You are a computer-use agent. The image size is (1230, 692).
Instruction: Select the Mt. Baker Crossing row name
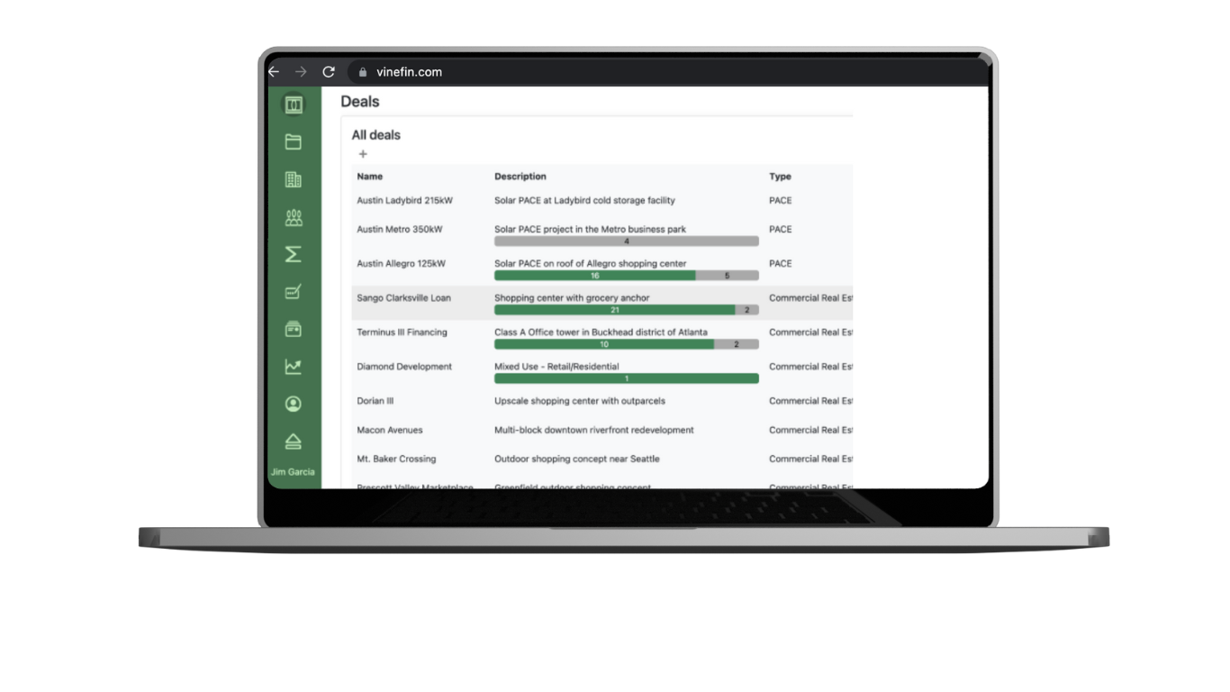396,459
